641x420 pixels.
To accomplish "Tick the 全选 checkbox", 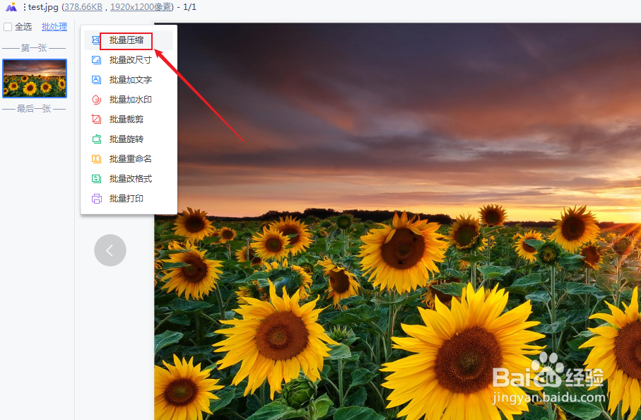I will [x=8, y=27].
